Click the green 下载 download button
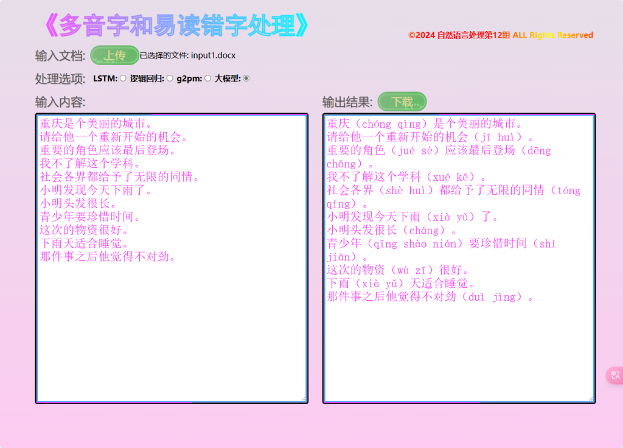The height and width of the screenshot is (448, 623). point(402,102)
